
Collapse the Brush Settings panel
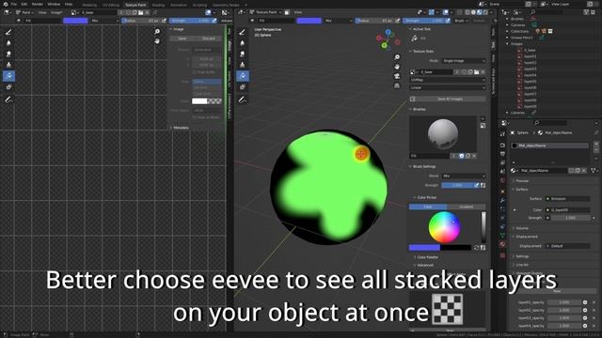(422, 167)
